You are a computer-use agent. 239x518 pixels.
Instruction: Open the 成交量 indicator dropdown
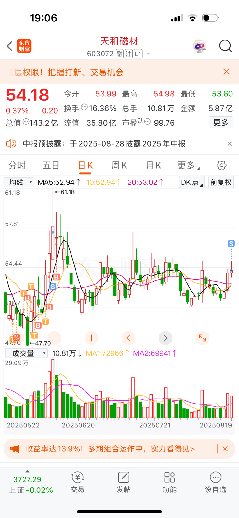point(26,353)
